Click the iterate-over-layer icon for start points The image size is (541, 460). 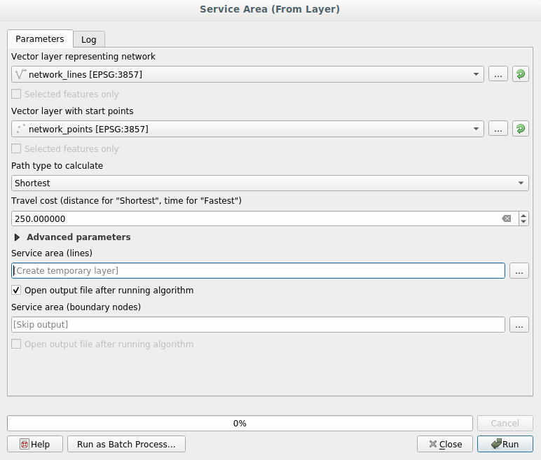520,129
